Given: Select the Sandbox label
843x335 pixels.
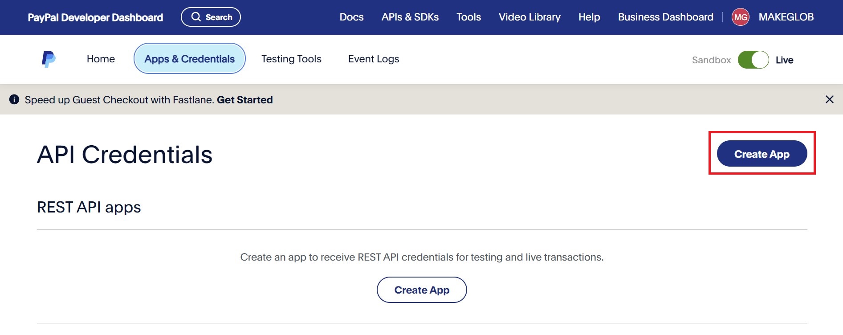Looking at the screenshot, I should [711, 60].
